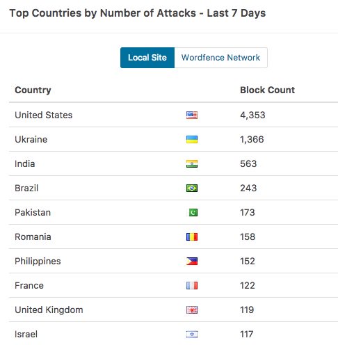Click the Pakistan flag icon

click(193, 212)
